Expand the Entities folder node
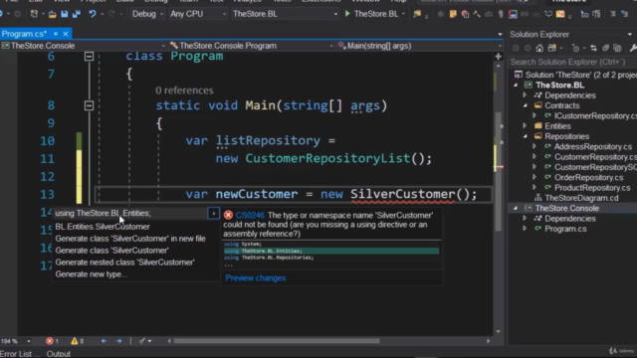 (x=526, y=126)
